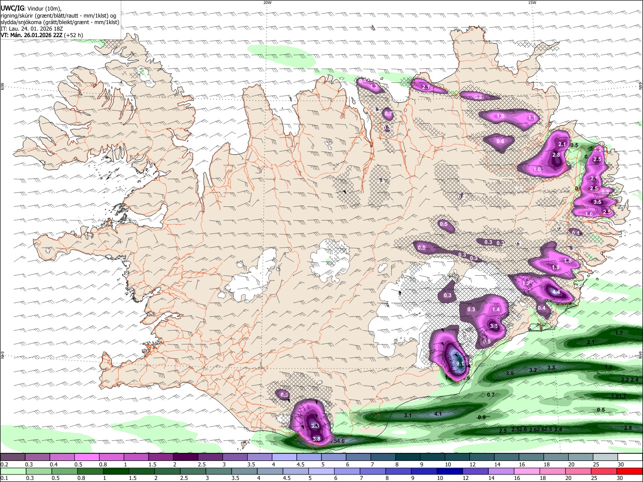Screen dimensions: 643x482
Task: Pick the pale grey 25 swatch on the snow scale
Action: [x=606, y=457]
